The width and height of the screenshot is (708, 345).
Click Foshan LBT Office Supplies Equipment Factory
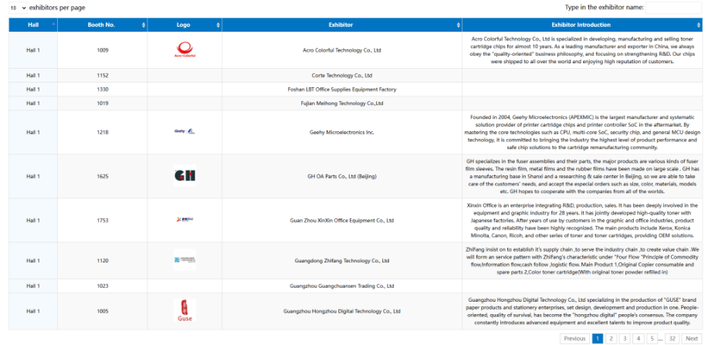[341, 90]
